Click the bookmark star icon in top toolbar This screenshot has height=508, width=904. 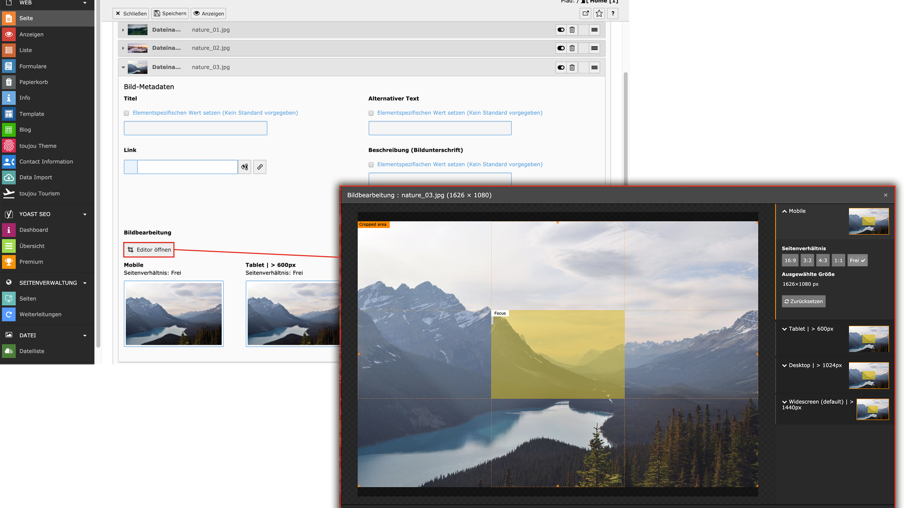[599, 14]
